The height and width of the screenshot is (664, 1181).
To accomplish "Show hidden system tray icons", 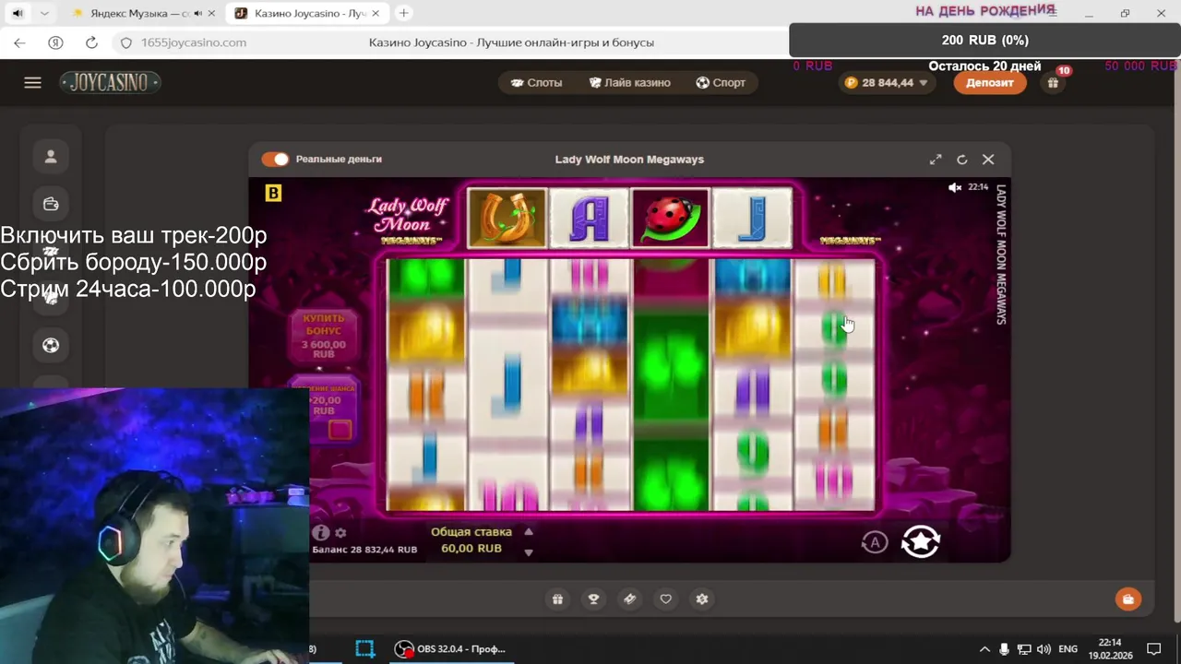I will 984,649.
